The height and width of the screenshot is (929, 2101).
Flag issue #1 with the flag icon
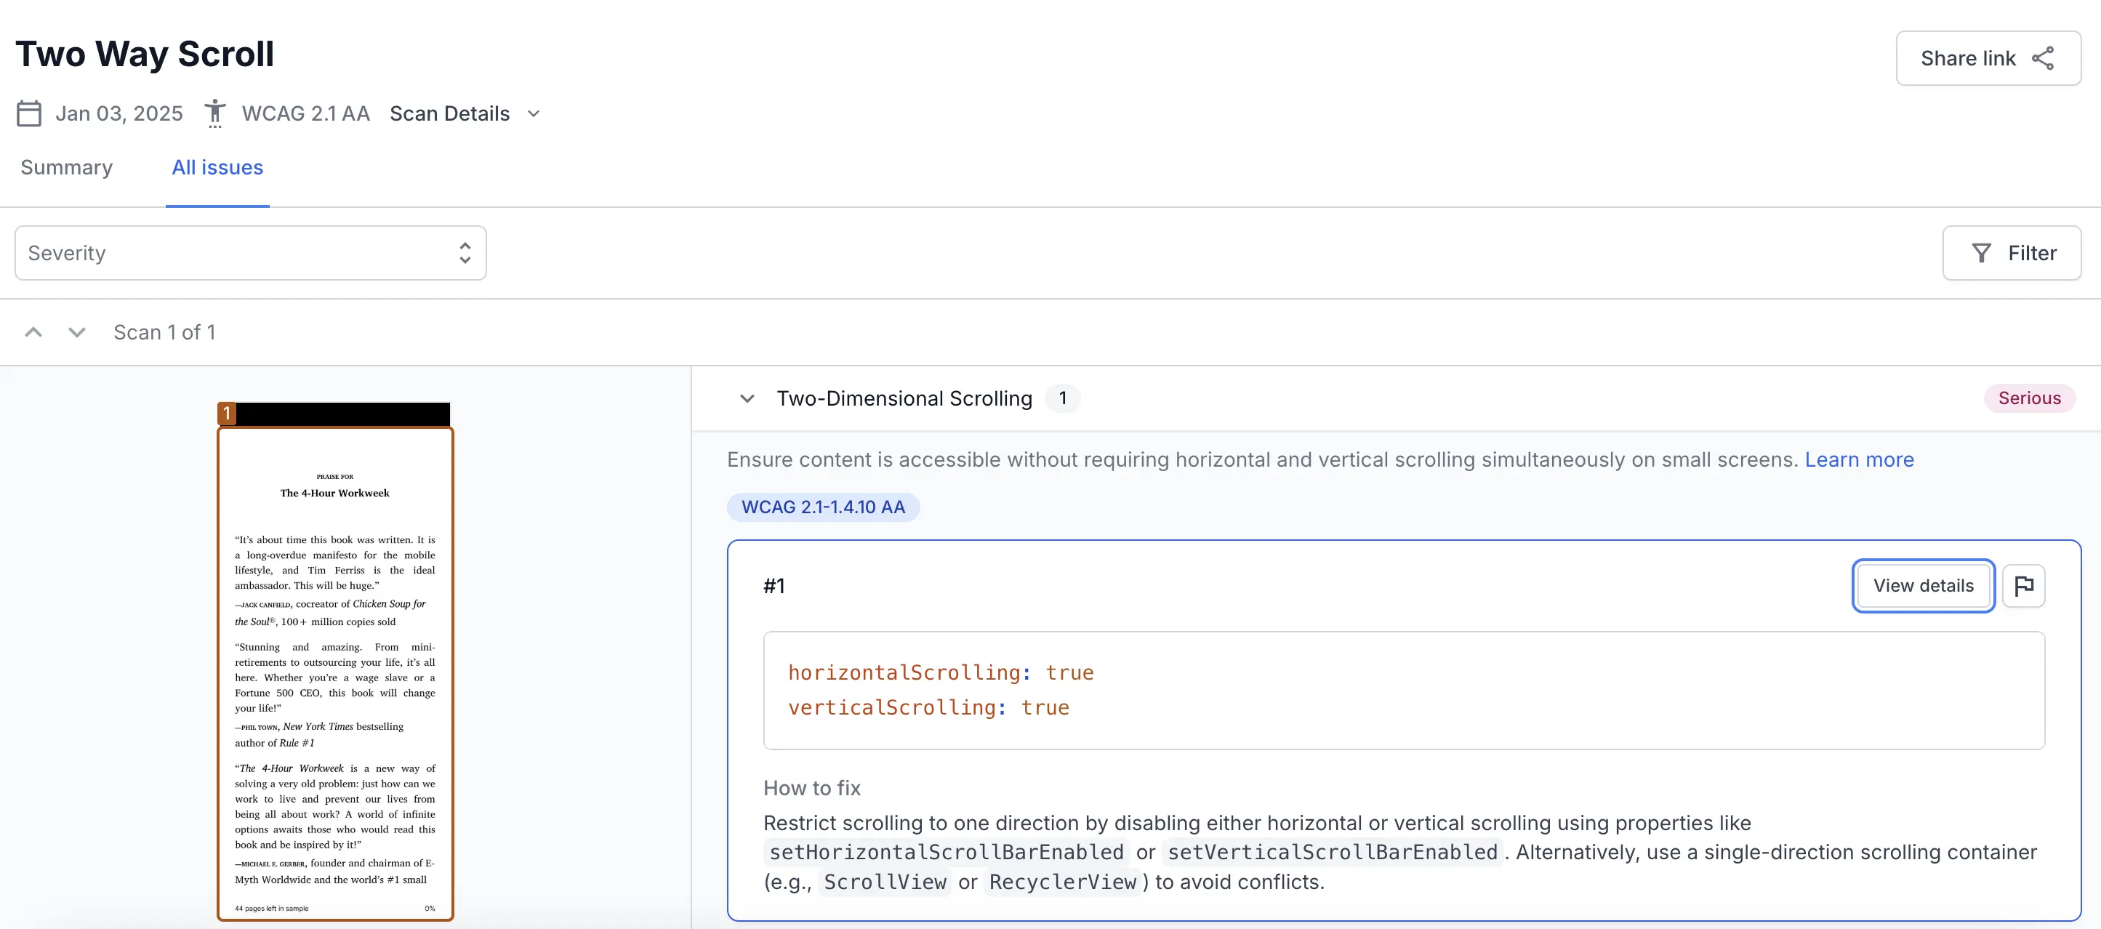click(2023, 586)
